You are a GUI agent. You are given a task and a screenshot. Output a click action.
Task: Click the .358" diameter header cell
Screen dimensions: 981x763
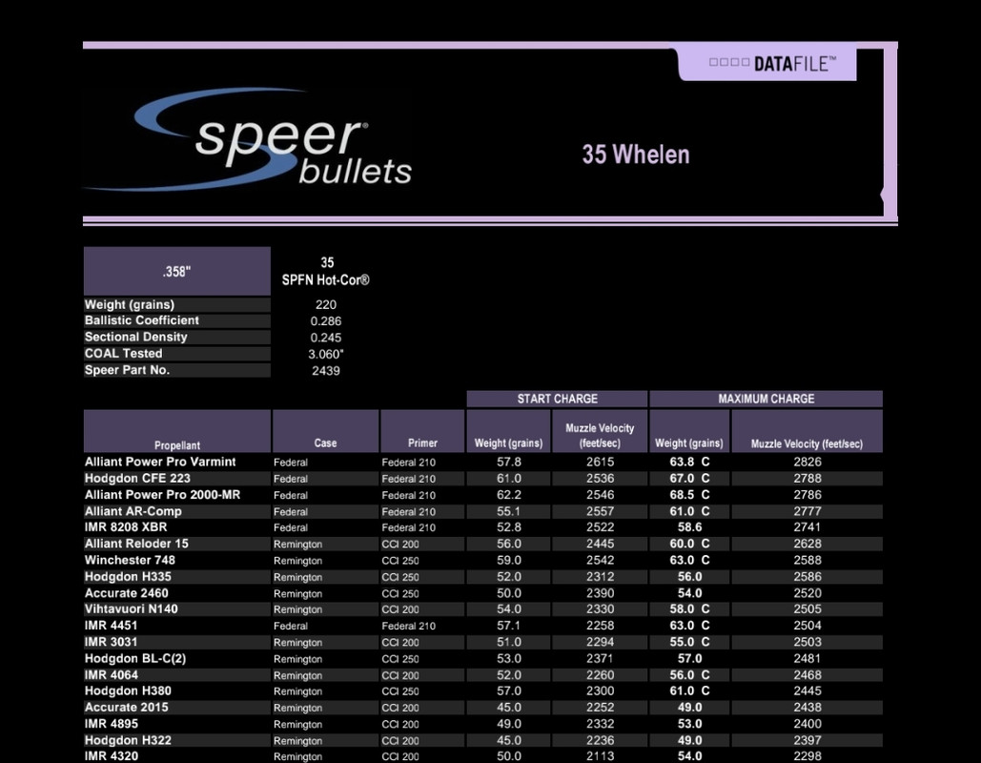177,271
